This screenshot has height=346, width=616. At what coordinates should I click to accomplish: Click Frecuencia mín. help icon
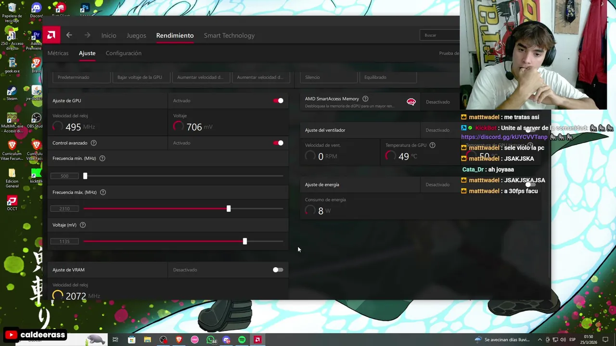pos(102,158)
